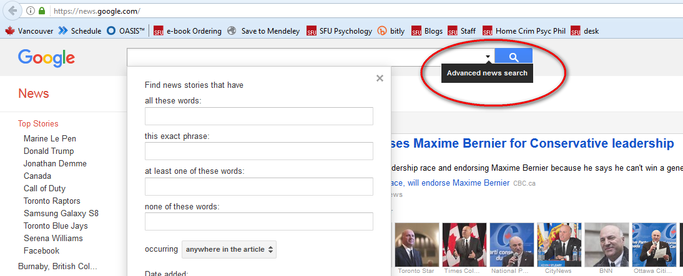This screenshot has height=276, width=683.
Task: Open the Call of Duty topic
Action: pyautogui.click(x=44, y=189)
